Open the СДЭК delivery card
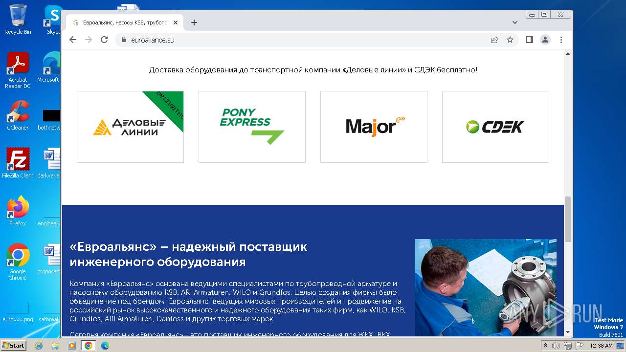The width and height of the screenshot is (626, 352). point(495,127)
